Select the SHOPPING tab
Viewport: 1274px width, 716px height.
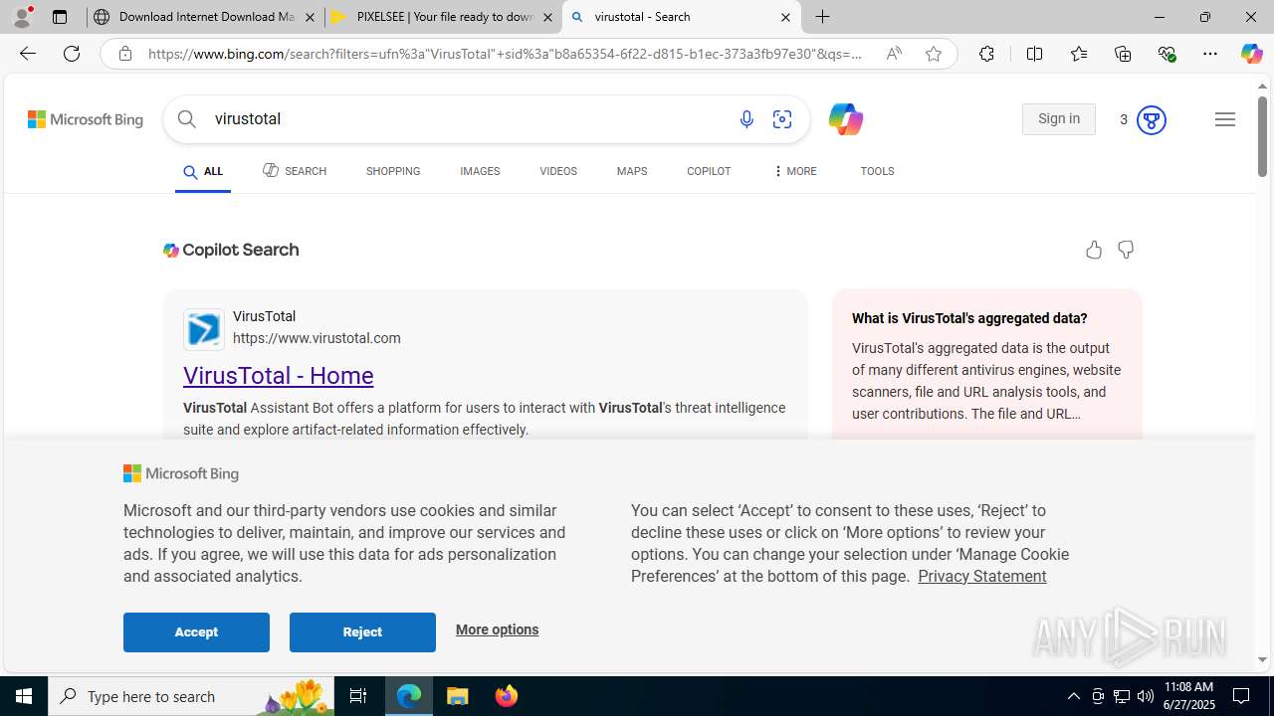393,172
